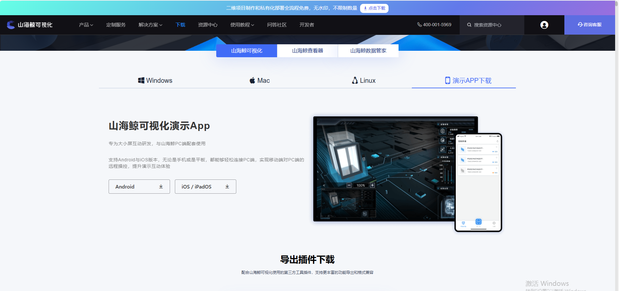Click the phone number 400-001-5969
The width and height of the screenshot is (619, 291).
point(434,25)
